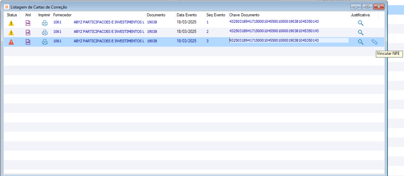Select Seq Evento value 1
The height and width of the screenshot is (176, 404).
[x=207, y=22]
